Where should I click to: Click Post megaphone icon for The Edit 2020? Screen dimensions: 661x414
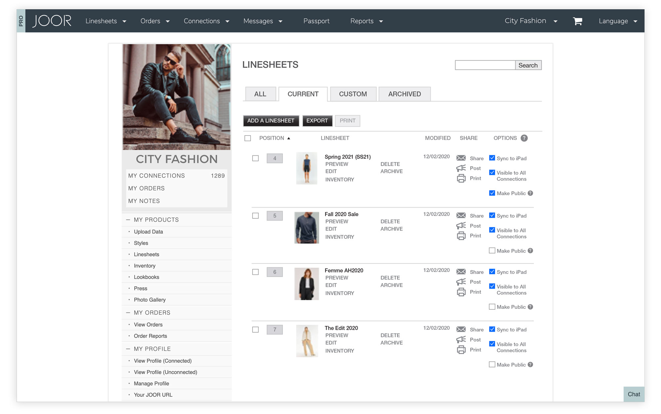pos(461,339)
